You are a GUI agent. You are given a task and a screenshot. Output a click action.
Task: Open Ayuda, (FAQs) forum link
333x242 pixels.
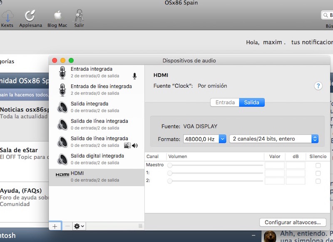[21, 191]
